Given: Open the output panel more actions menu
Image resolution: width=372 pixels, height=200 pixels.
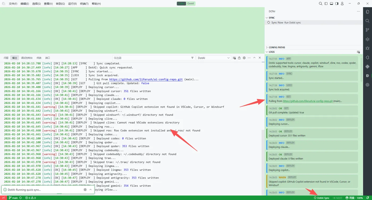Looking at the screenshot, I should 249,58.
